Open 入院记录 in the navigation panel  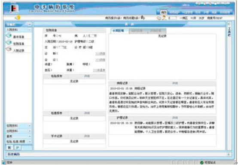click(18, 51)
